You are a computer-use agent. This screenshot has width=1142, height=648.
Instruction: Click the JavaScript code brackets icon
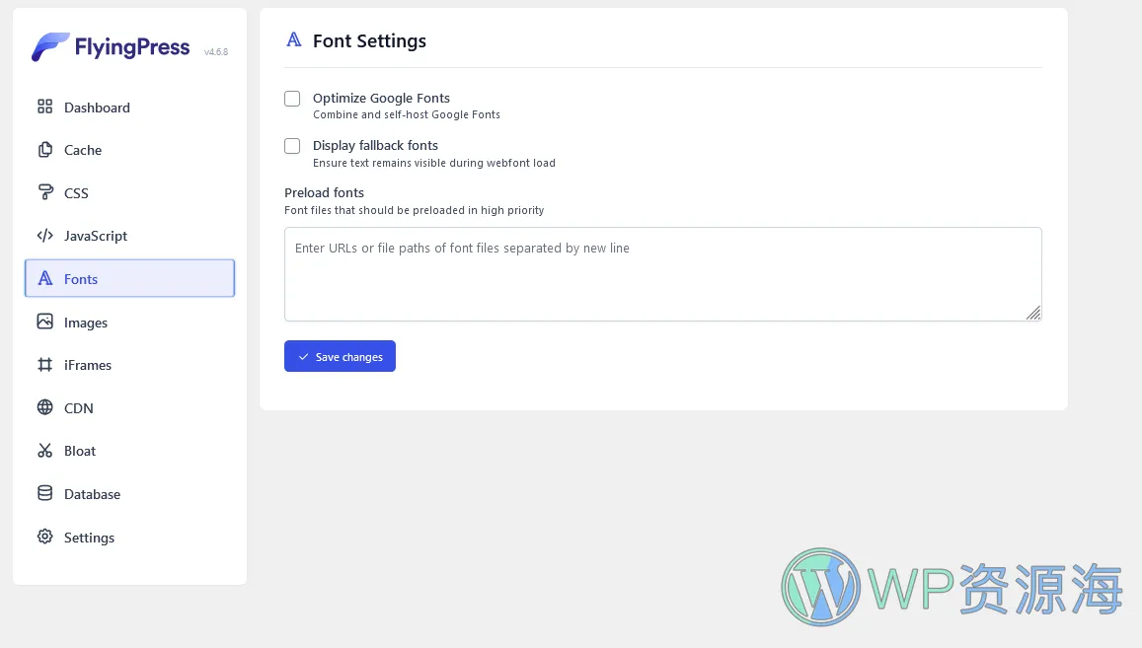(45, 235)
